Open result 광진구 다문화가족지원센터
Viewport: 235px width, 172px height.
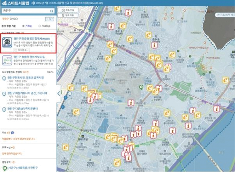(x=23, y=109)
